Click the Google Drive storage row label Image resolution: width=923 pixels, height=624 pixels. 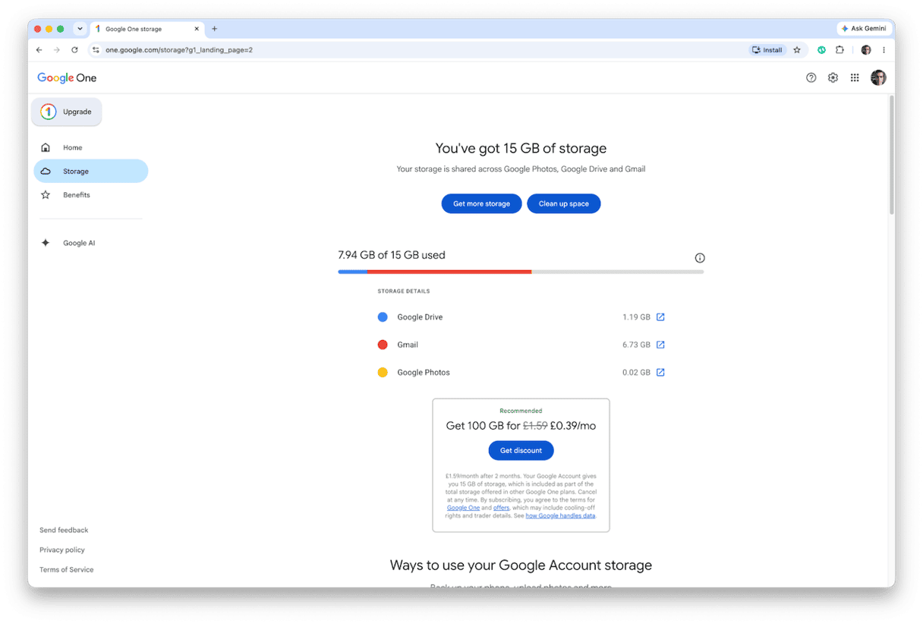(420, 317)
